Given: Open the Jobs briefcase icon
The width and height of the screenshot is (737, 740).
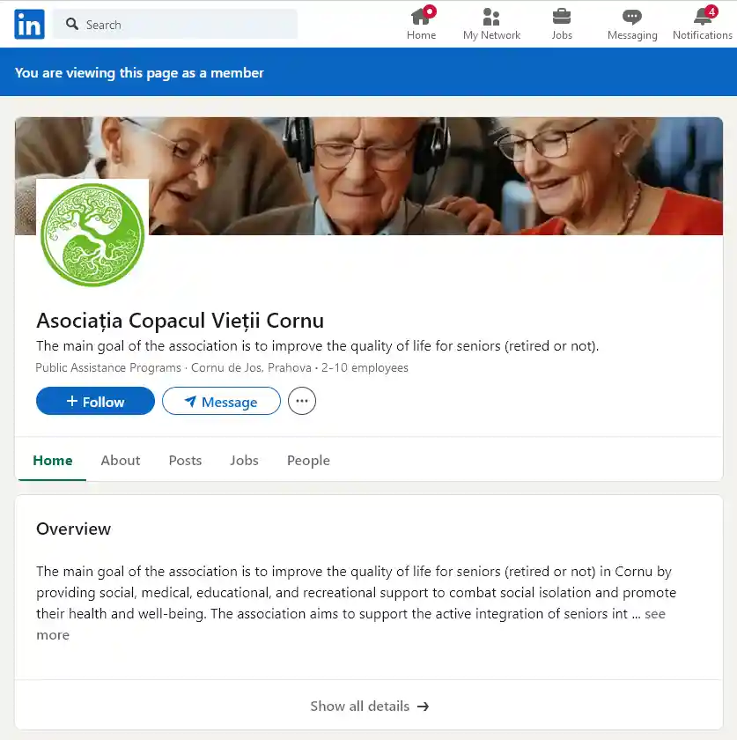Looking at the screenshot, I should click(x=562, y=17).
